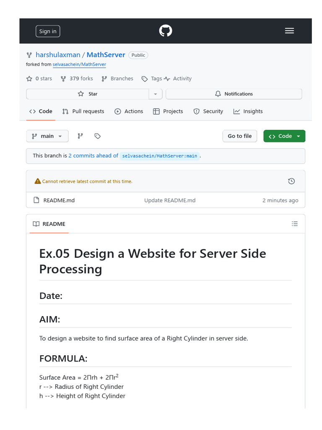Star the MathServer repository
Image resolution: width=322 pixels, height=430 pixels.
click(x=88, y=94)
